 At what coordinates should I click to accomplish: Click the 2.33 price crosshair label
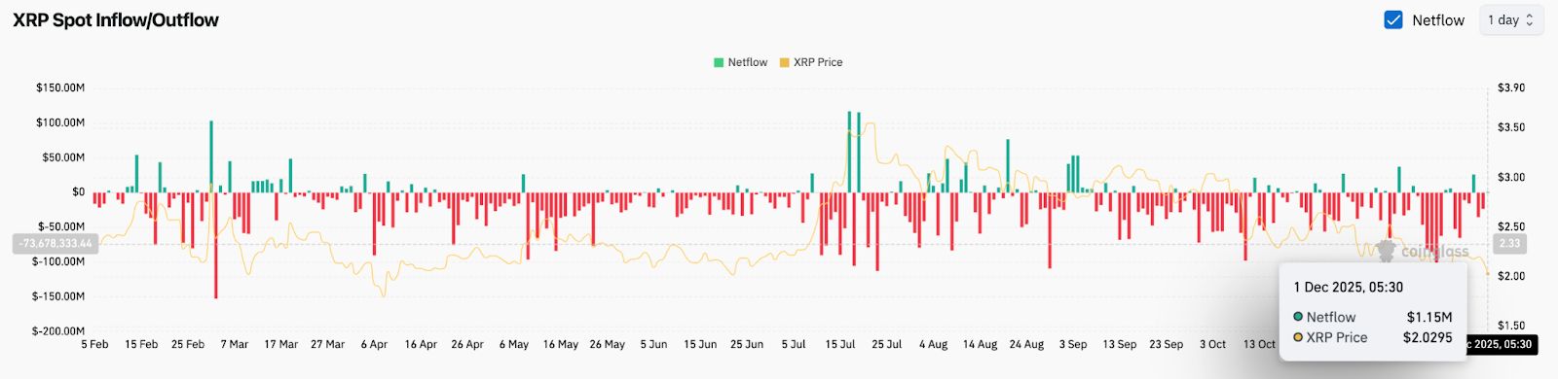1509,244
